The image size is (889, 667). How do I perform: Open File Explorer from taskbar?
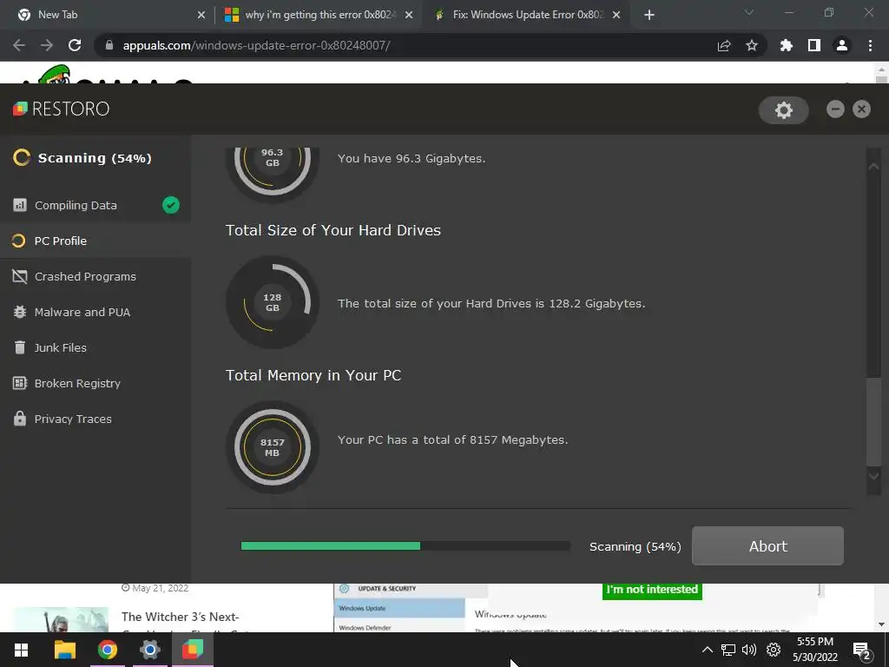coord(64,650)
